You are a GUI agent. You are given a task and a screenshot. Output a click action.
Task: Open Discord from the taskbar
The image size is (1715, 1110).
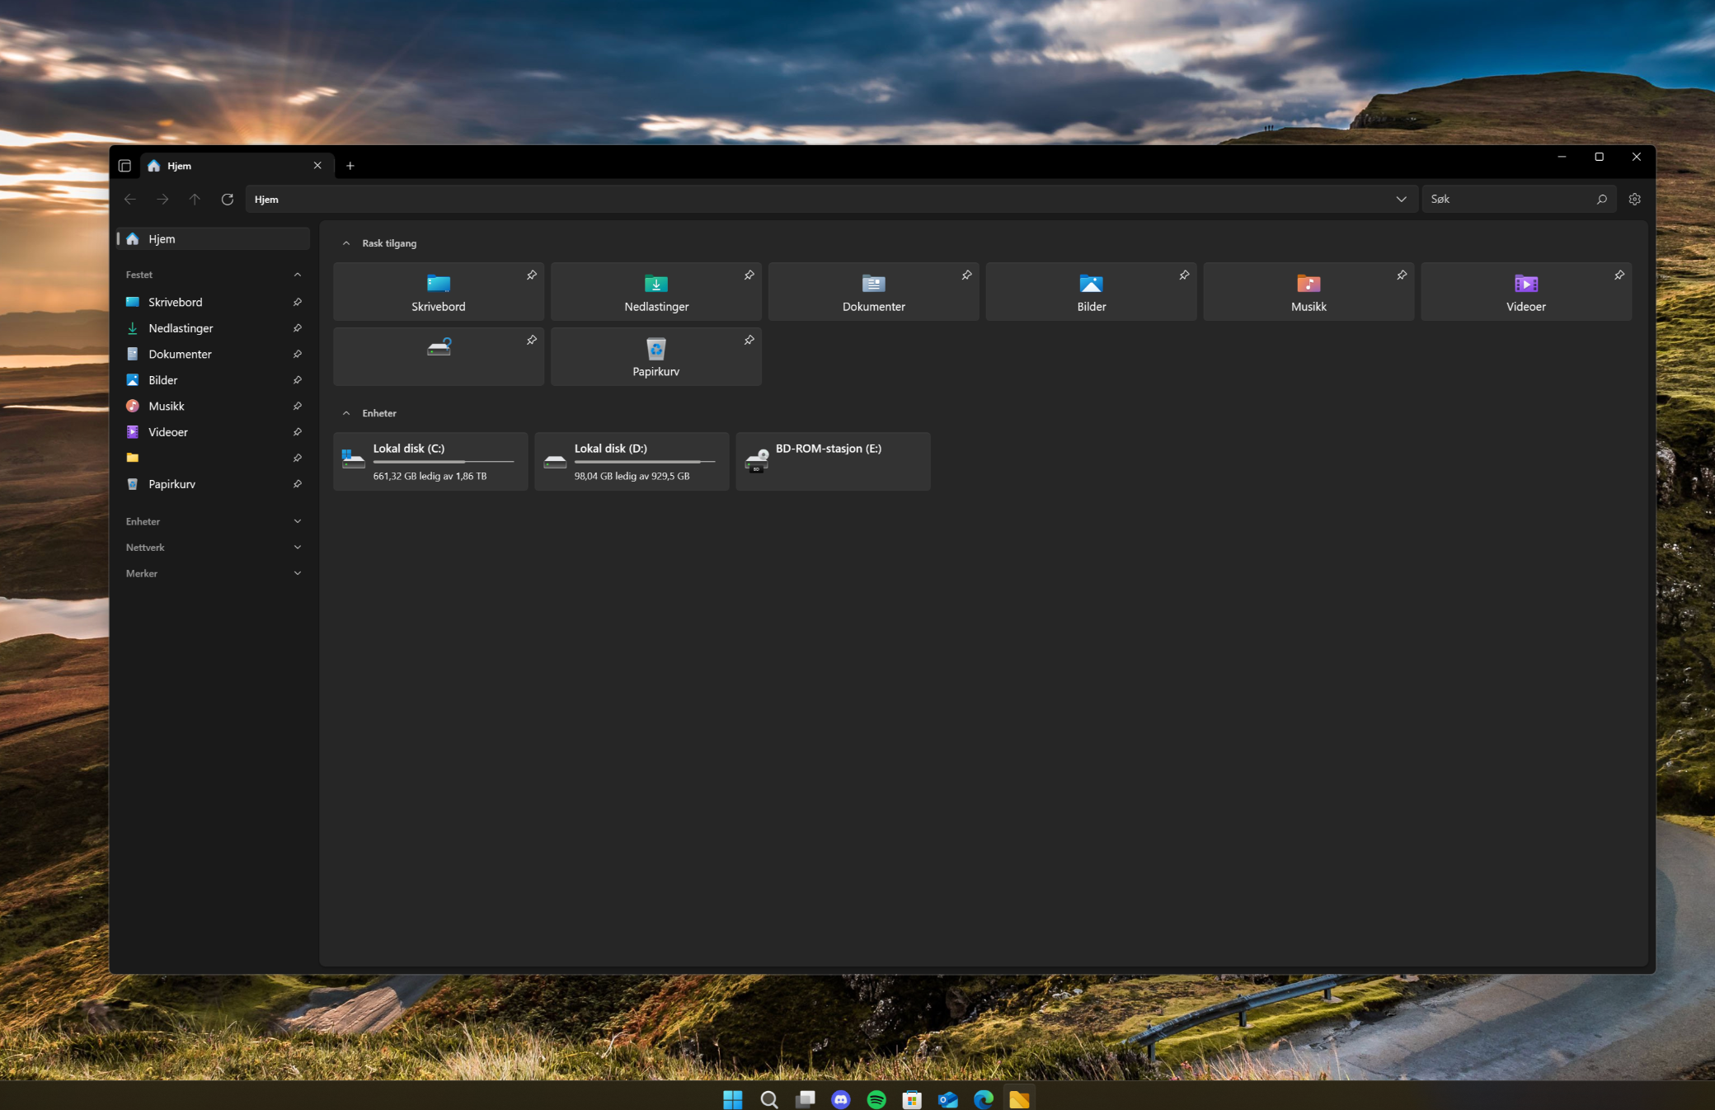coord(841,1099)
